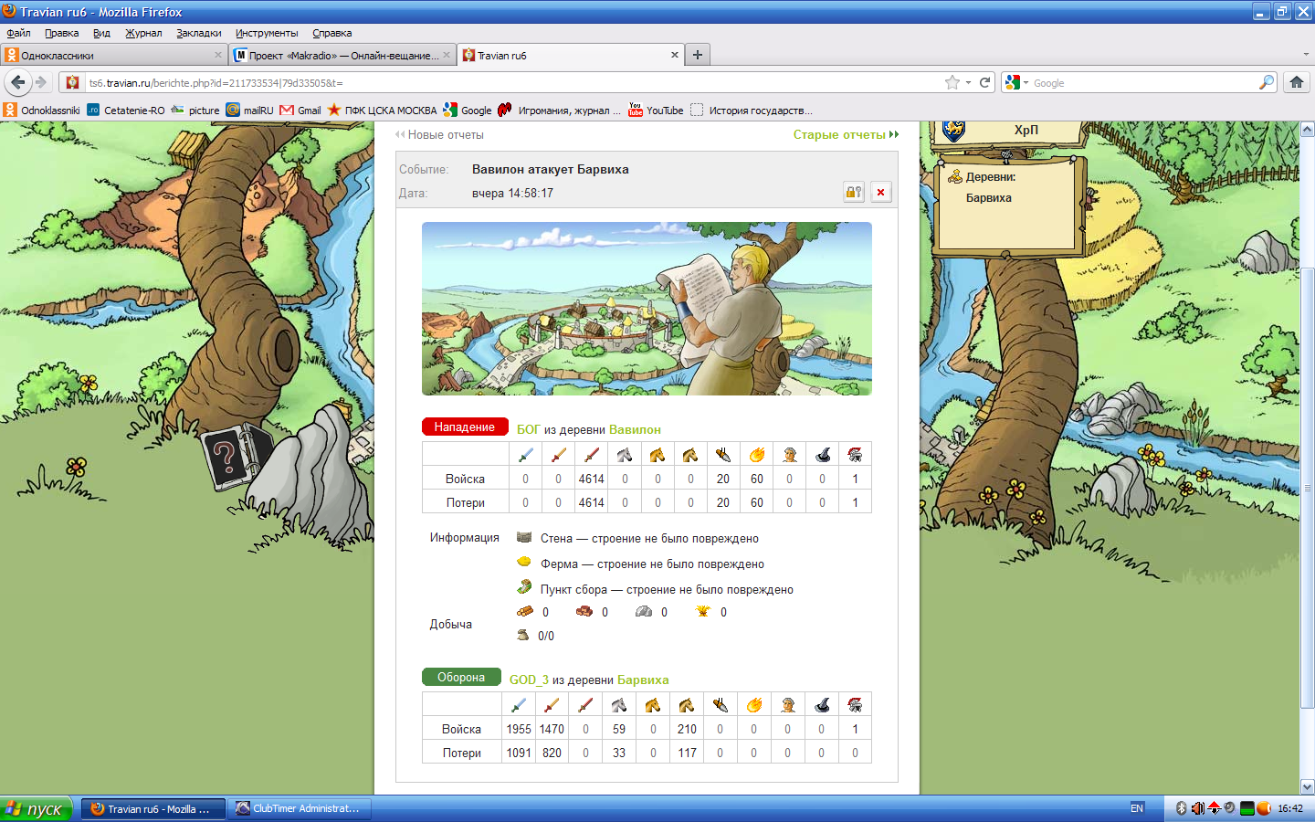Screen dimensions: 1315x822
Task: Open the Закладки menu
Action: 199,33
